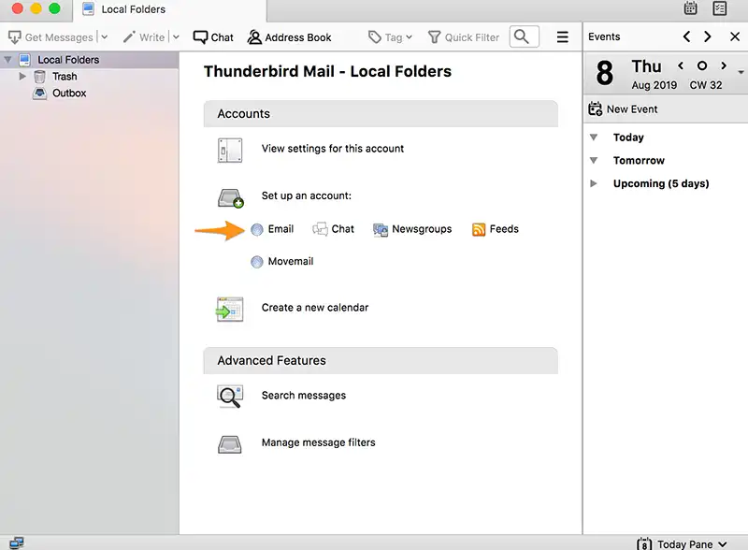This screenshot has height=550, width=748.
Task: Open the Tag dropdown menu
Action: click(x=390, y=37)
